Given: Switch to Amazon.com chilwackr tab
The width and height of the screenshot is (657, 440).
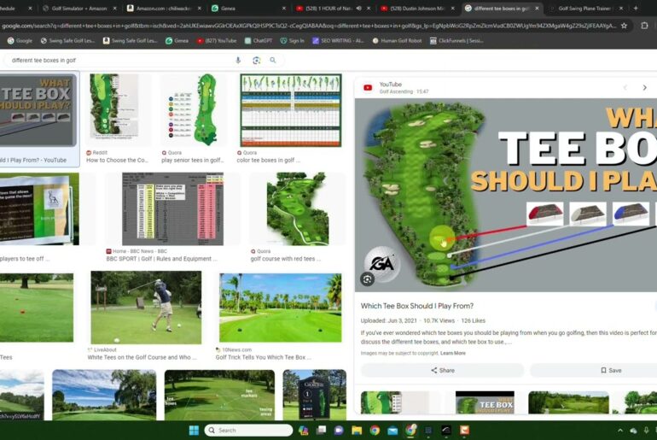Looking at the screenshot, I should [164, 8].
